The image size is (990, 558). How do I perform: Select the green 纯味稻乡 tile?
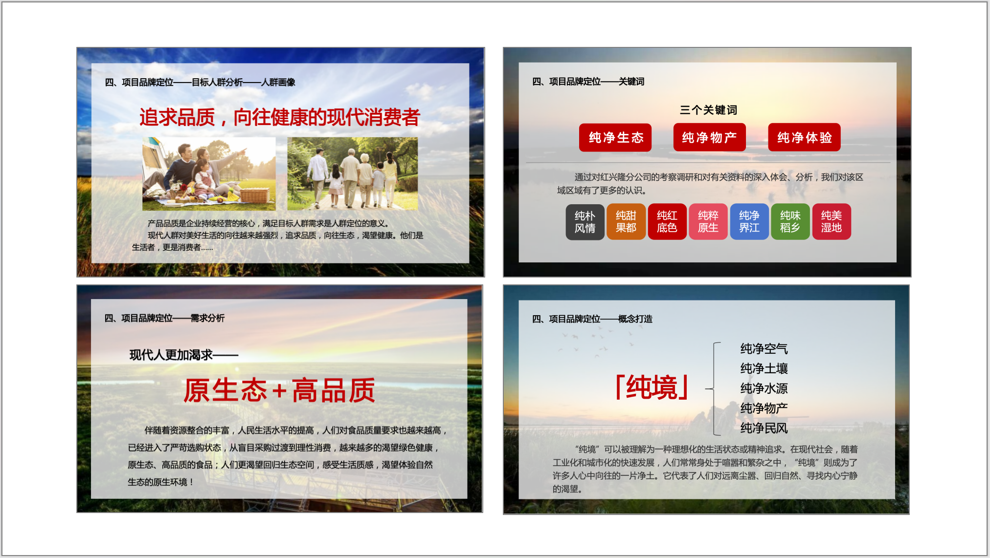(790, 222)
